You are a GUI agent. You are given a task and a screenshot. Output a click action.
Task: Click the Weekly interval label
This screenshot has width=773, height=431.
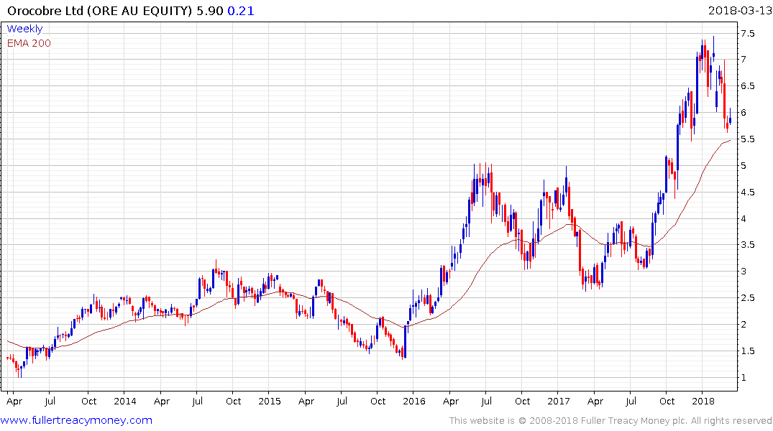coord(24,29)
